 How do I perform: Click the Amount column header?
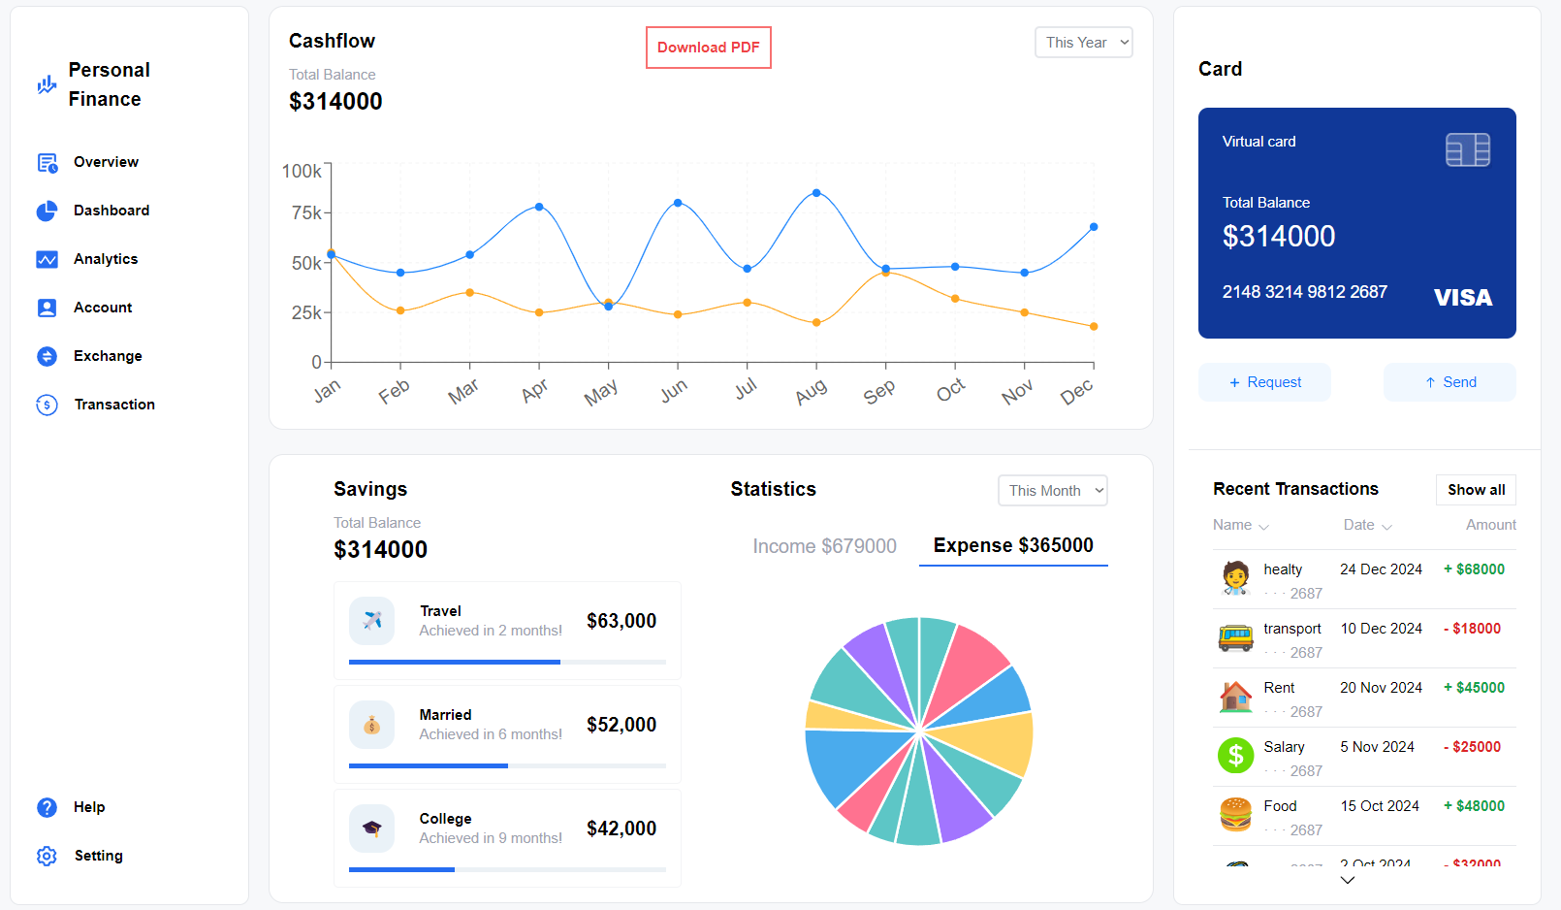[1491, 525]
